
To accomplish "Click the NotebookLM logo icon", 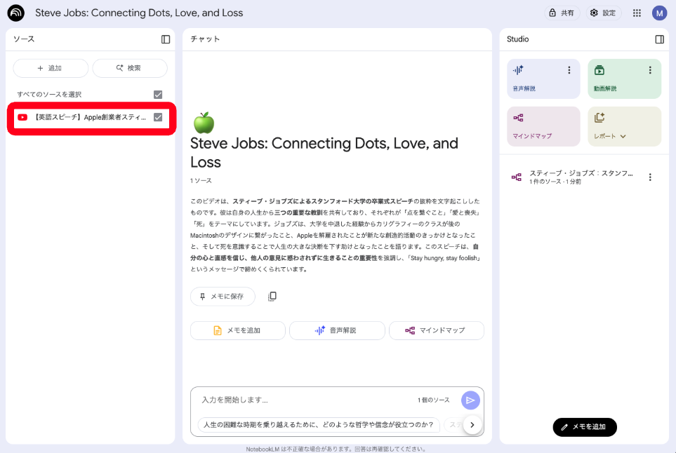I will [16, 13].
